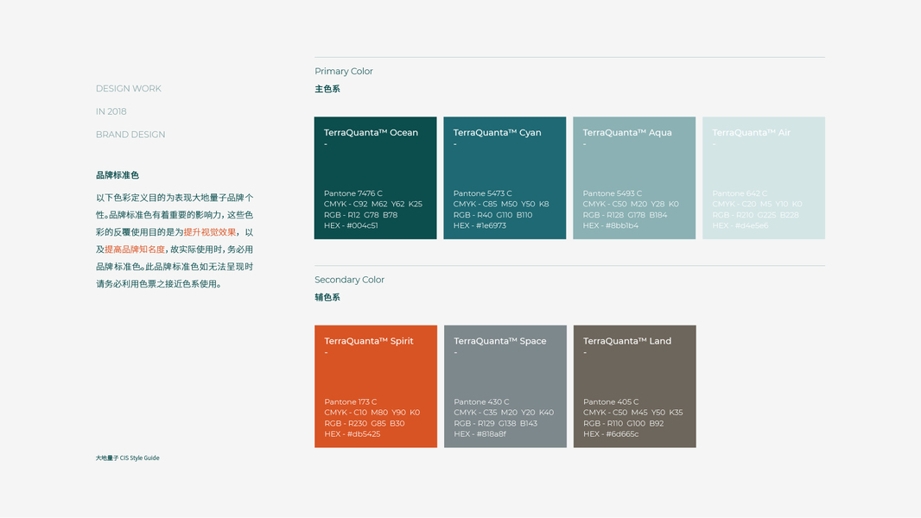
Task: Click 'HEX - #d4e5e6' value
Action: coord(740,225)
